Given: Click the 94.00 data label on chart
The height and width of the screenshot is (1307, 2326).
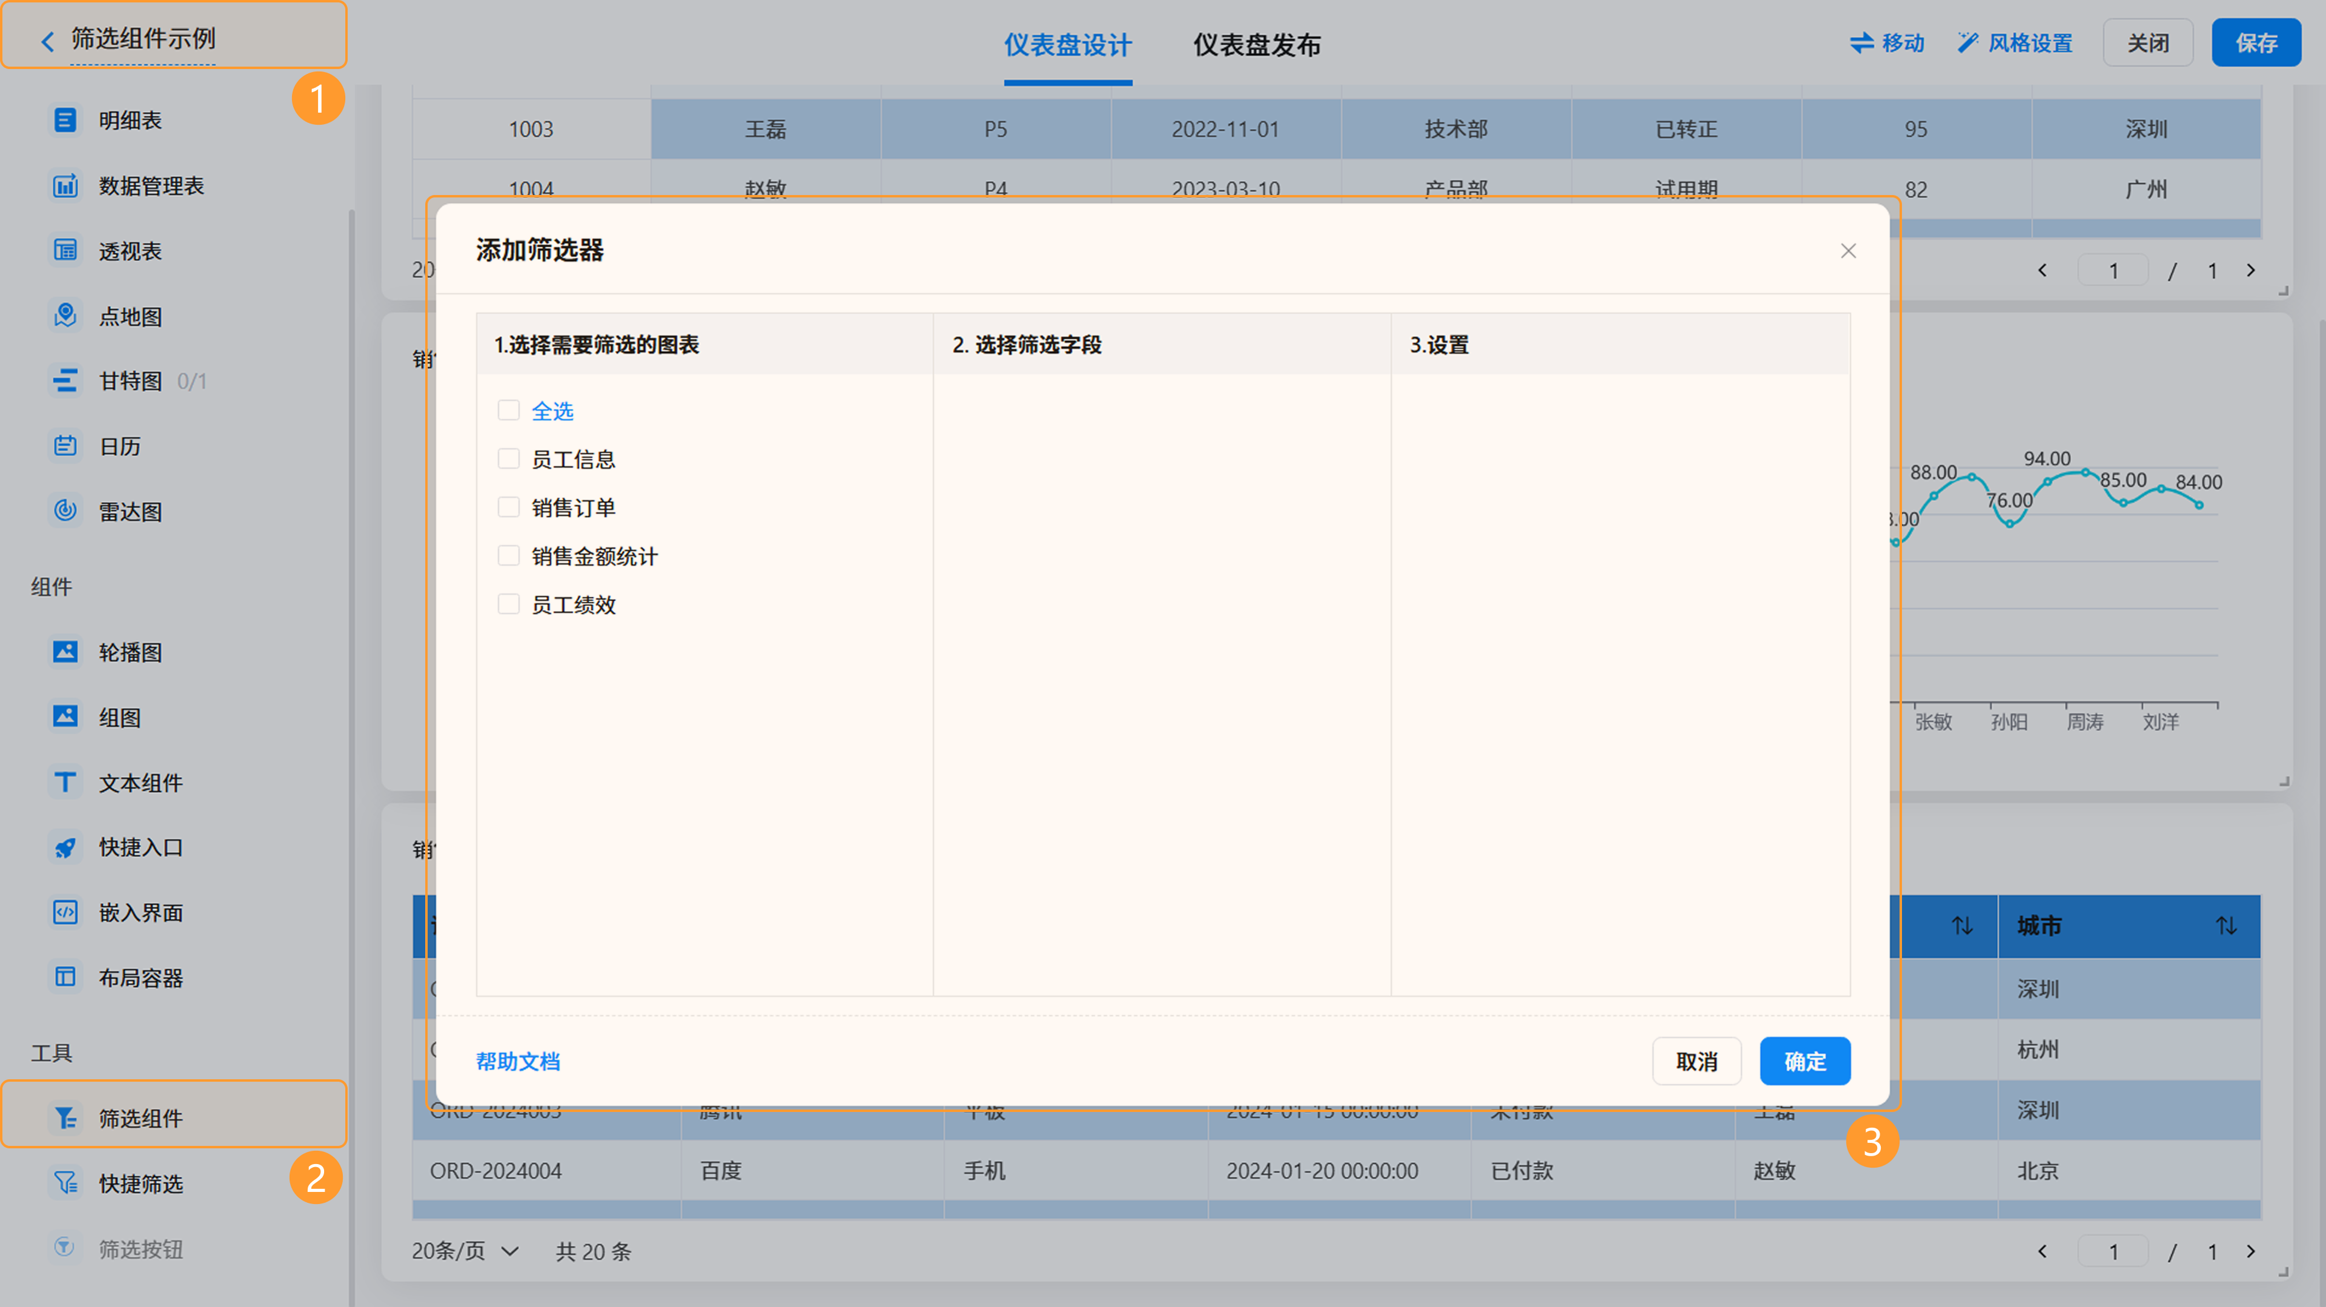Looking at the screenshot, I should click(2047, 458).
